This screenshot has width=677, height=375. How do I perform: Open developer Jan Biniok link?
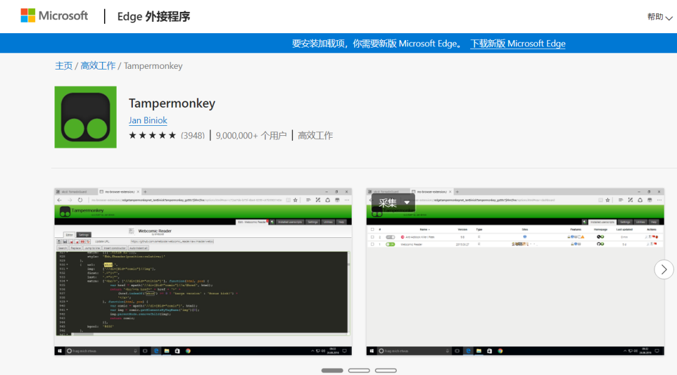pos(148,120)
